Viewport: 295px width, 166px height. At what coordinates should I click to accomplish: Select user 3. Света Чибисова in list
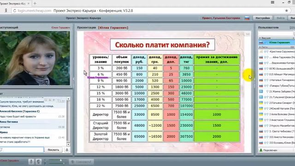tap(277, 131)
